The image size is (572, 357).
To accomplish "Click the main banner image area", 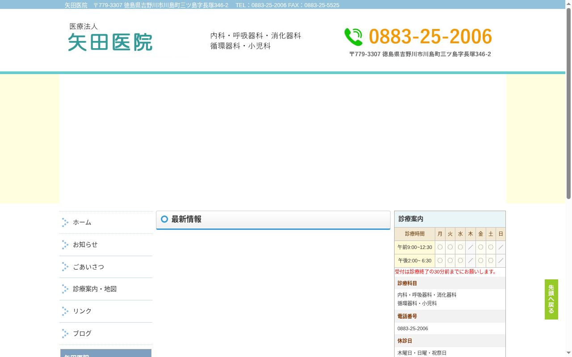I will pyautogui.click(x=282, y=139).
